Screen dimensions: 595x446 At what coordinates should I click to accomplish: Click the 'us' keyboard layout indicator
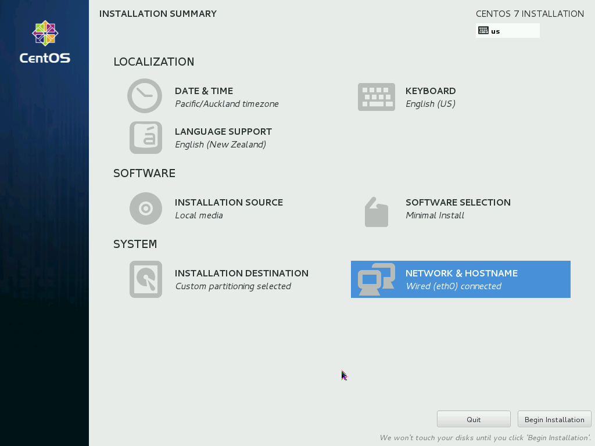pos(508,31)
